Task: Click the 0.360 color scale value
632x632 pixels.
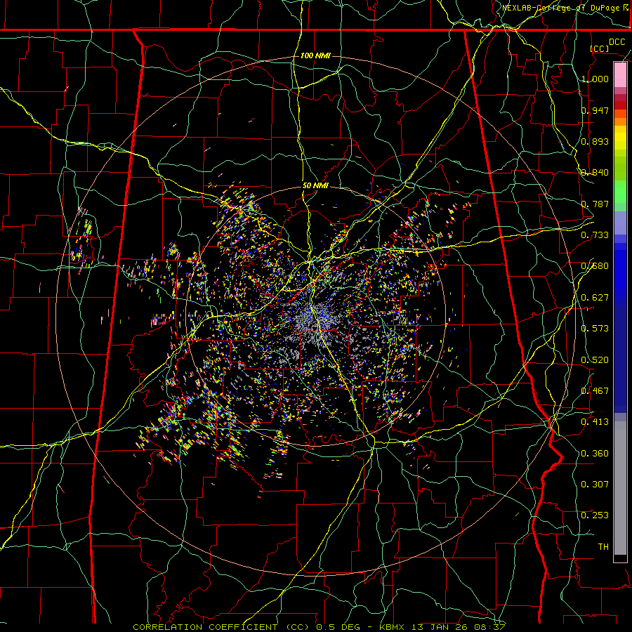Action: pos(595,454)
